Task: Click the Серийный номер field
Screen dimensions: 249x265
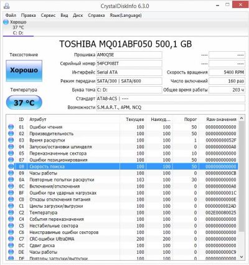Action: pos(129,64)
